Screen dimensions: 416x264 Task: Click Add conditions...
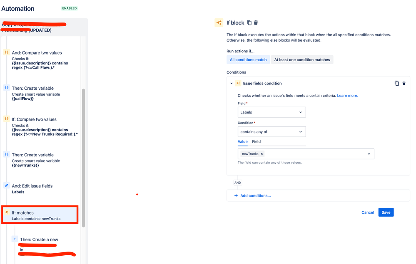(256, 196)
